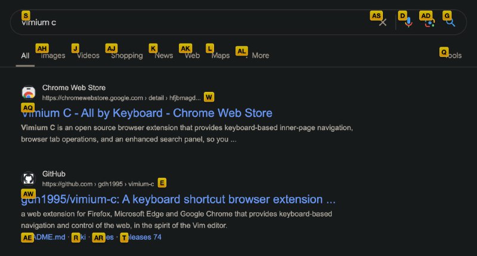Go to the News tab
477x256 pixels.
point(163,55)
